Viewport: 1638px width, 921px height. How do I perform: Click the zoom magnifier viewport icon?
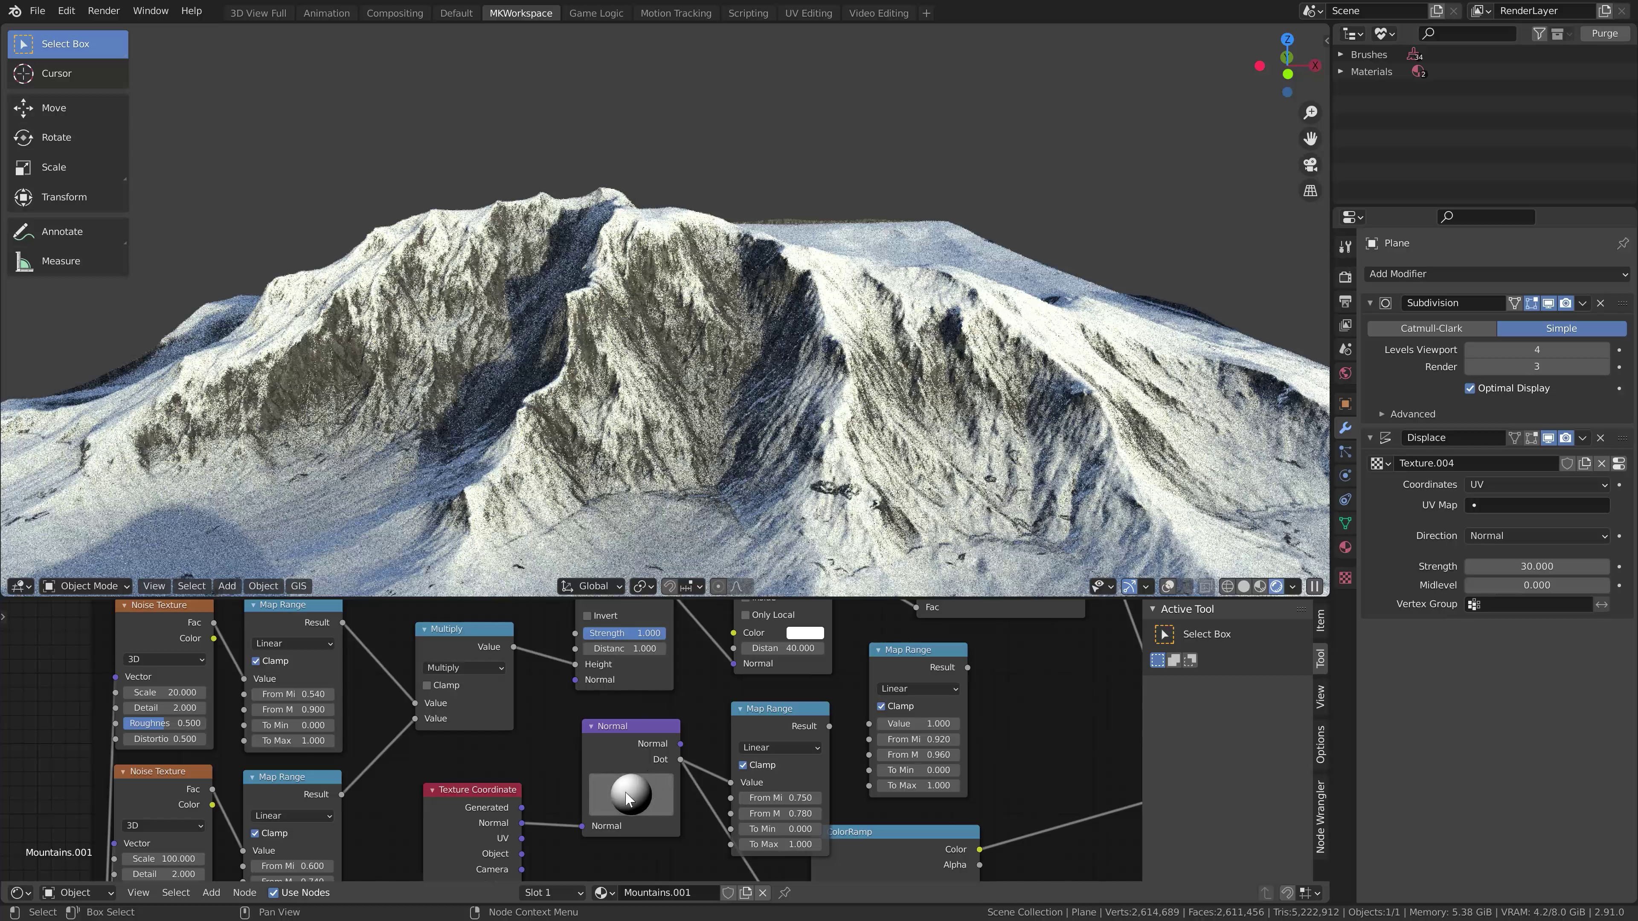(x=1310, y=113)
